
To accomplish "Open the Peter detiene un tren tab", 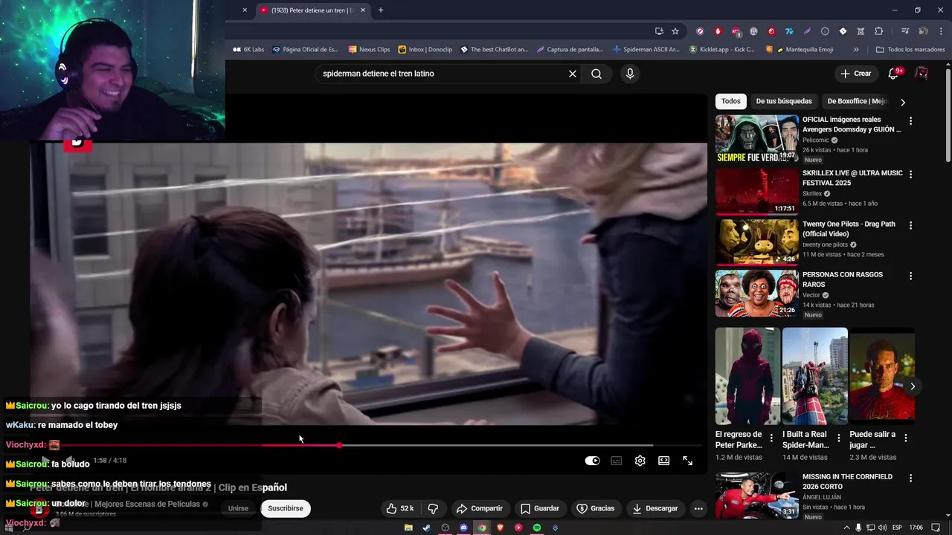I will click(312, 10).
